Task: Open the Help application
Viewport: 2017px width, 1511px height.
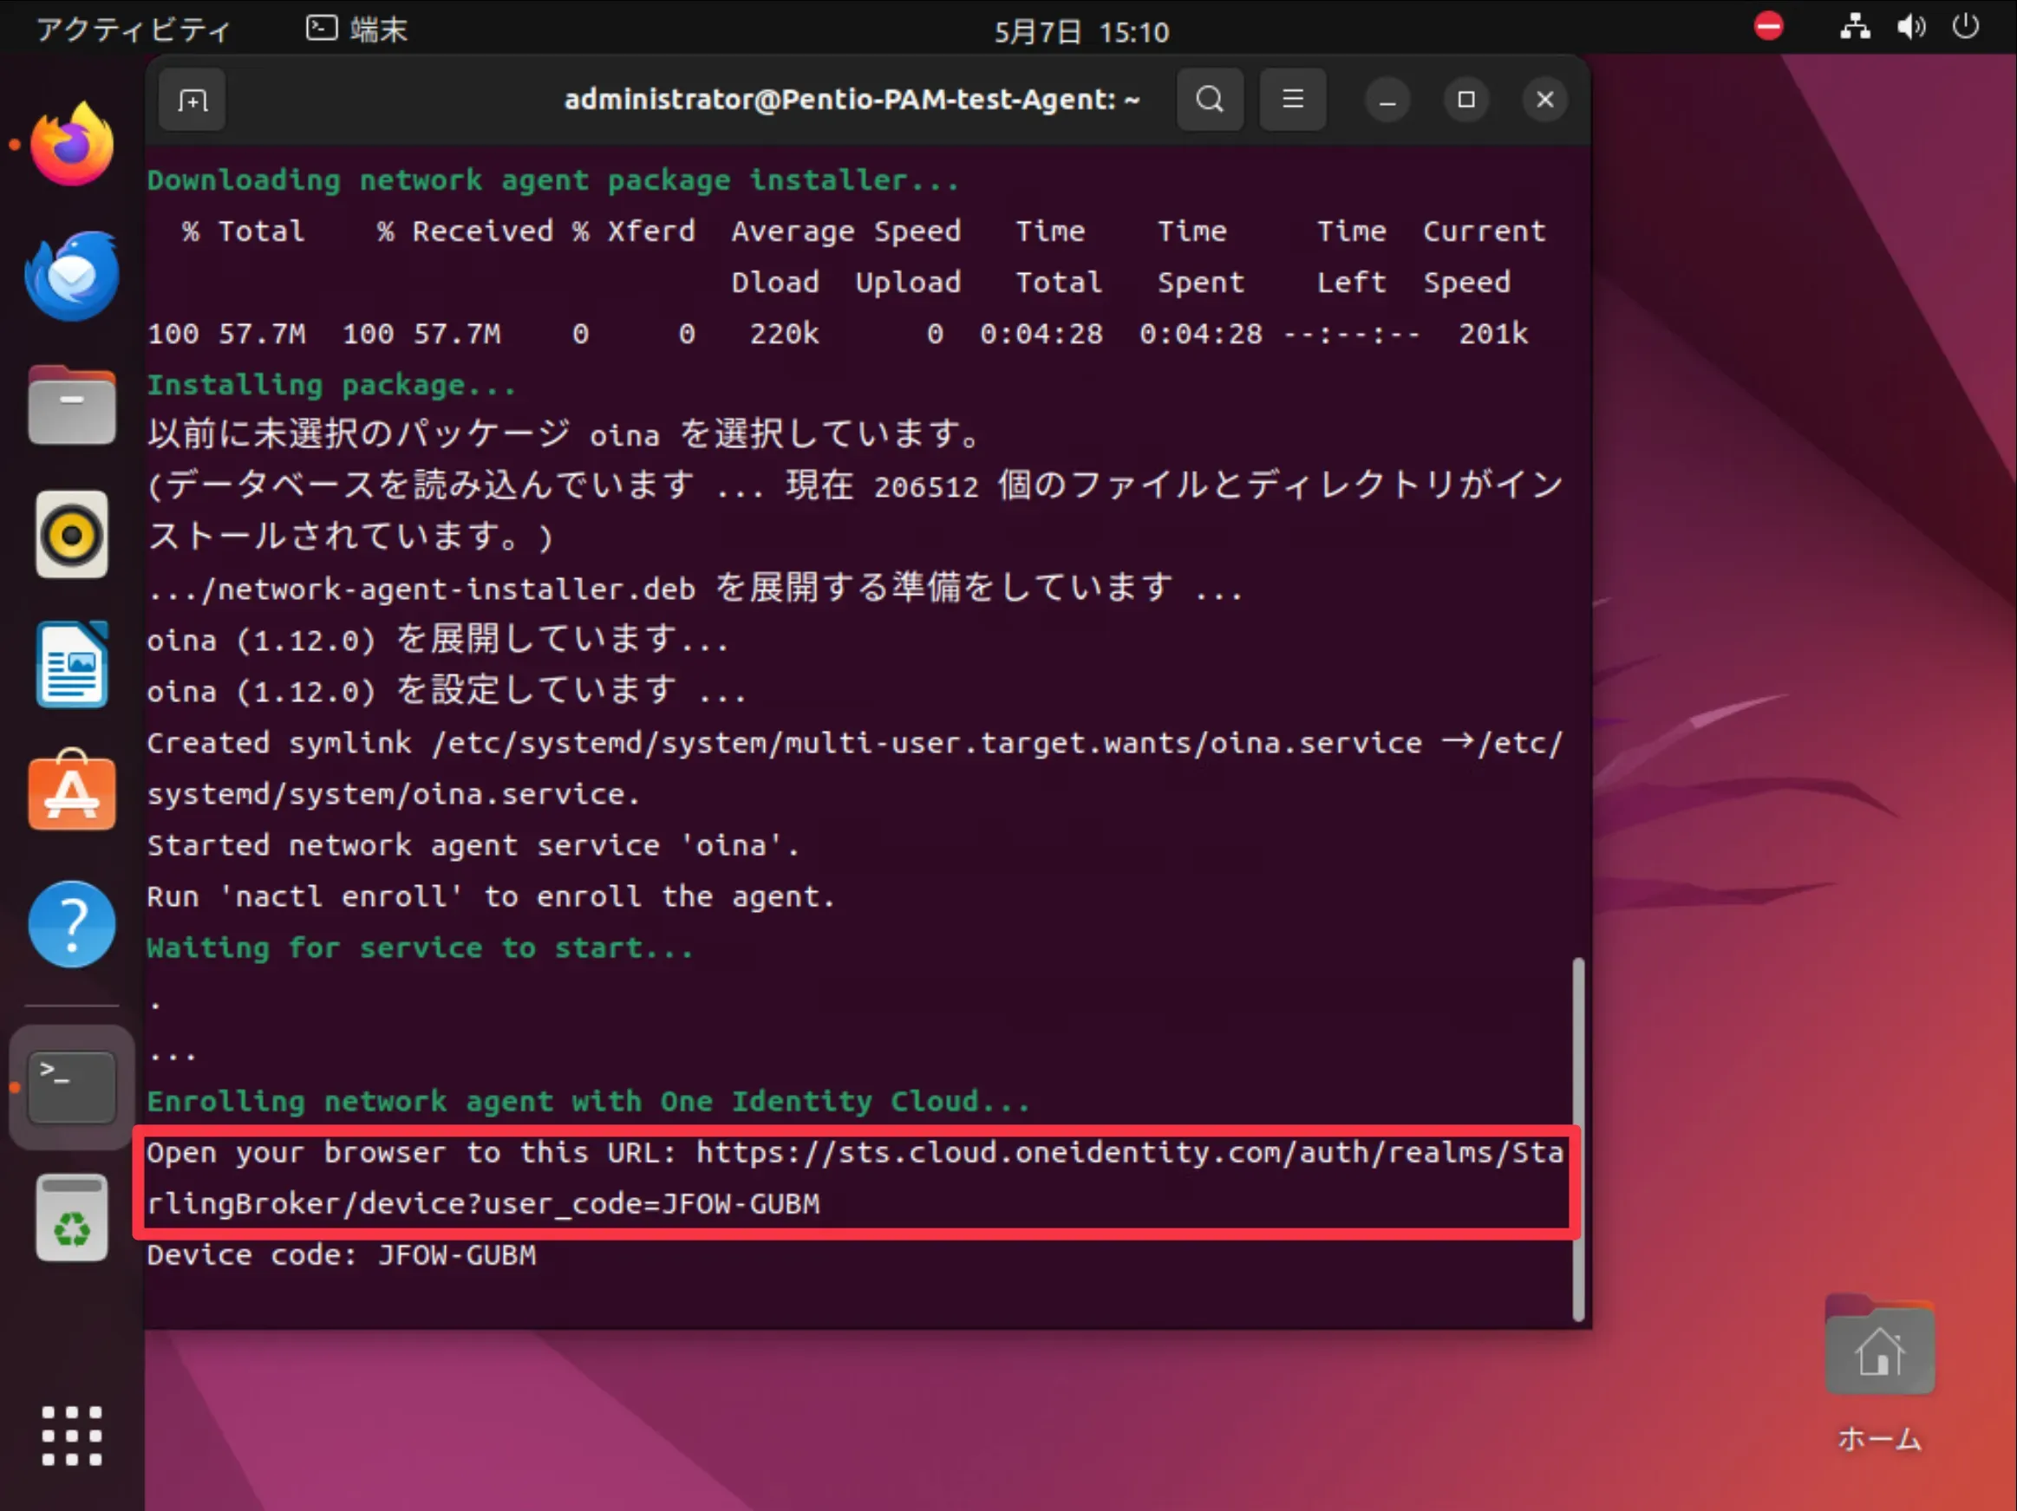Action: [72, 924]
